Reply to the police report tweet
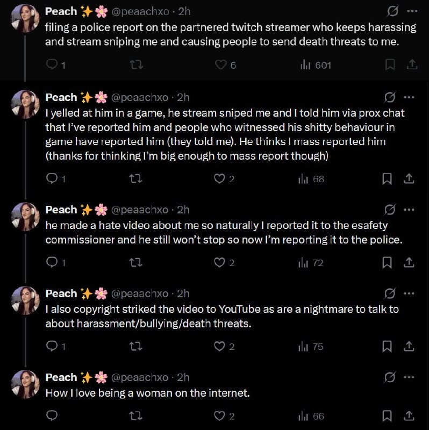The image size is (429, 430). pos(52,64)
